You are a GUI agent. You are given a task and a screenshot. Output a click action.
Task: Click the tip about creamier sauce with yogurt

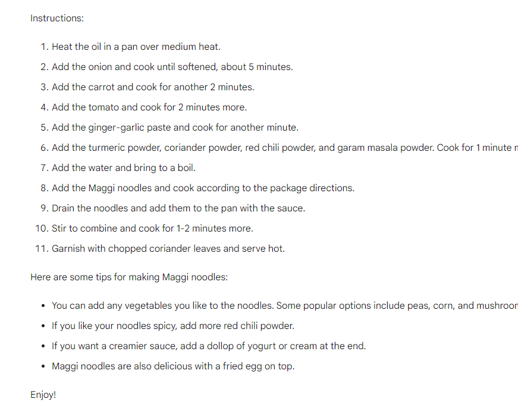(209, 346)
